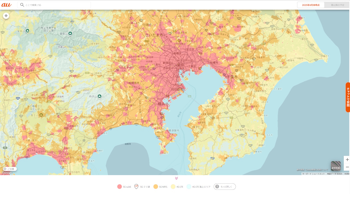Viewport: 350px width, 197px height.
Task: Click the 金峰山 mountain marker icon
Action: click(x=27, y=31)
